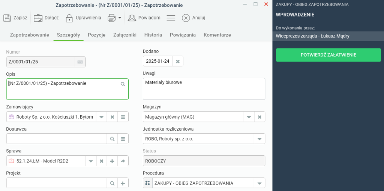Clear the Zamawiający field
The width and height of the screenshot is (384, 191).
(112, 117)
